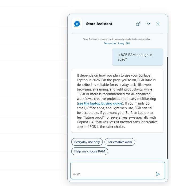
Task: Click the AI disclaimer text about surprises and mistakes
Action: click(x=117, y=39)
